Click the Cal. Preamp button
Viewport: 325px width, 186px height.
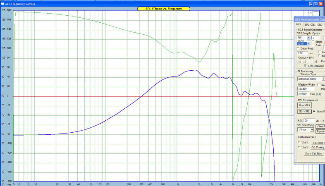pyautogui.click(x=318, y=148)
